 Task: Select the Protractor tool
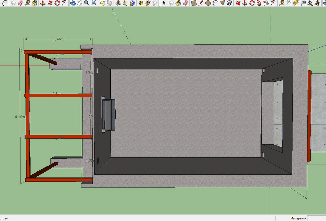pyautogui.click(x=296, y=3)
